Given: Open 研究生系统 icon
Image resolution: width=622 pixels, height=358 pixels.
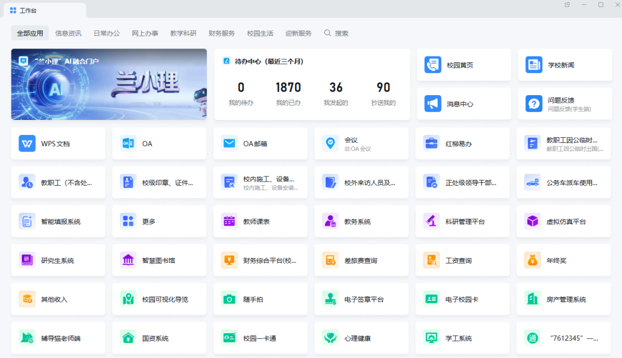Looking at the screenshot, I should 27,260.
